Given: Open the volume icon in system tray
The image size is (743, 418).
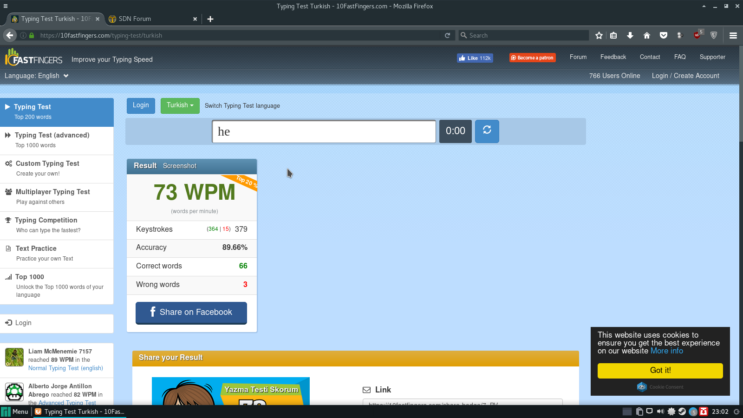Looking at the screenshot, I should (660, 411).
